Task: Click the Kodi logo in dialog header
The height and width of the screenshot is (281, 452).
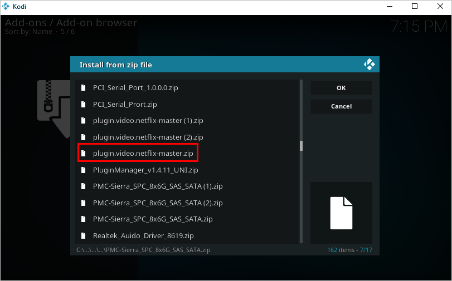Action: click(370, 65)
